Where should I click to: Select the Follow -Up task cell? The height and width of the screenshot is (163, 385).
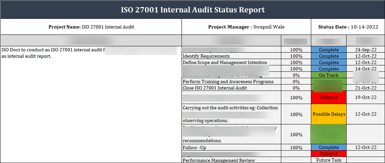pyautogui.click(x=231, y=147)
